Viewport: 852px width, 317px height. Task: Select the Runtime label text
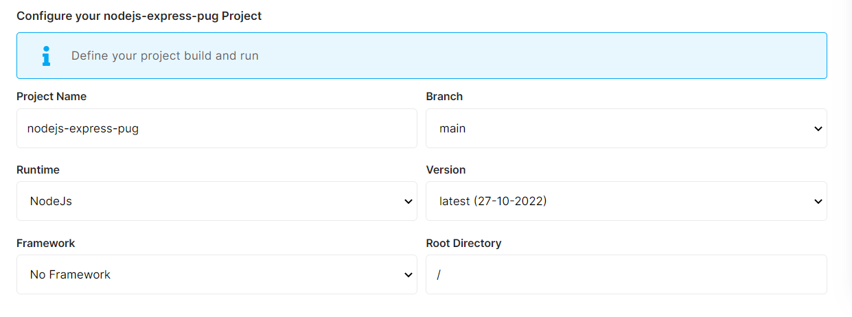[x=38, y=170]
